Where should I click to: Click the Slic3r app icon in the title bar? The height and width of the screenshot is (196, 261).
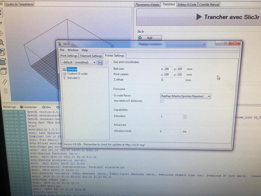[60, 44]
